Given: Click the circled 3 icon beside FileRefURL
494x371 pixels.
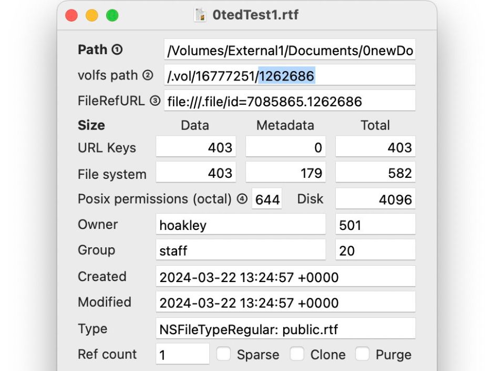Looking at the screenshot, I should pyautogui.click(x=155, y=101).
